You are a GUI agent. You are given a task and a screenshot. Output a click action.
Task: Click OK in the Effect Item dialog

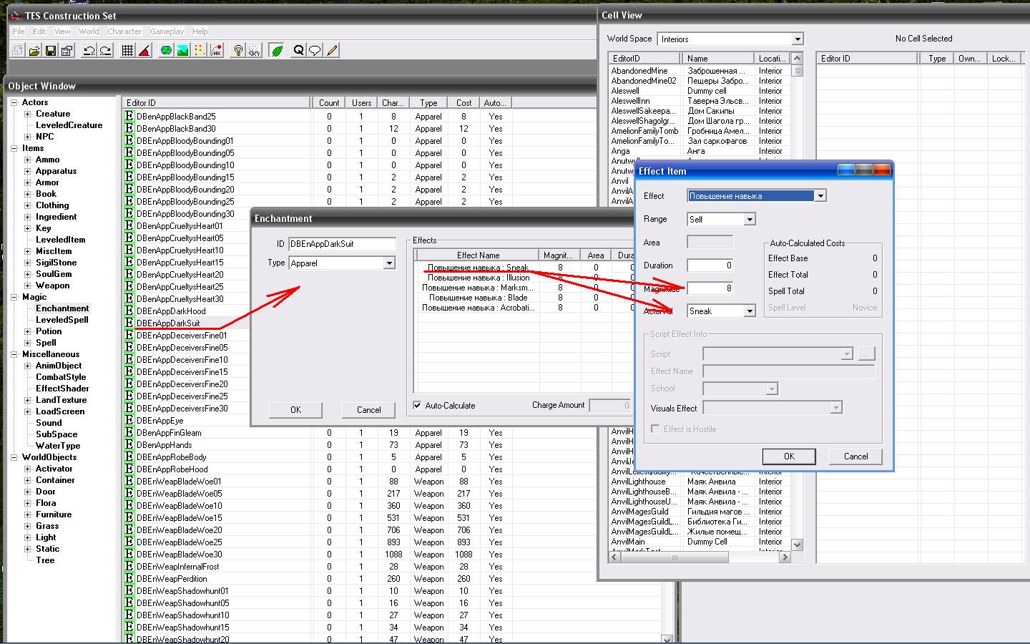tap(789, 457)
